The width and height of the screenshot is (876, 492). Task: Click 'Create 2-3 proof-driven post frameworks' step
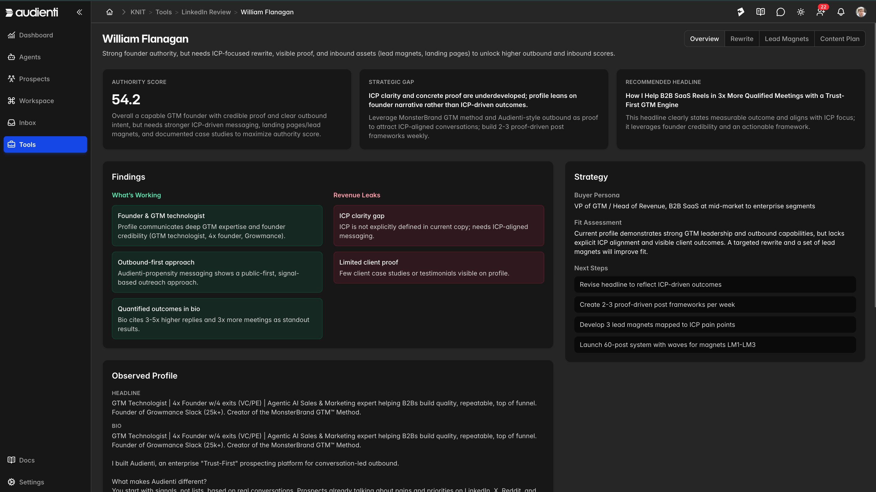tap(715, 304)
